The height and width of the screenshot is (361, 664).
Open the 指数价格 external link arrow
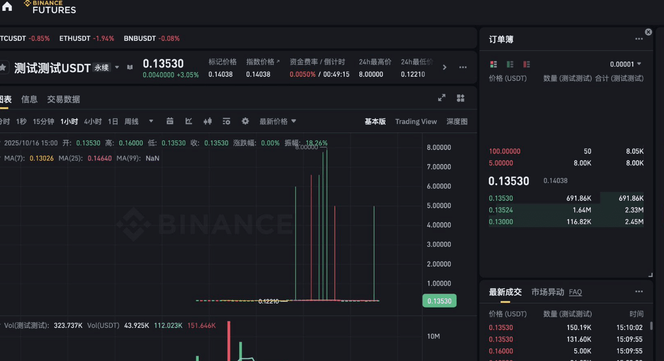click(x=278, y=62)
